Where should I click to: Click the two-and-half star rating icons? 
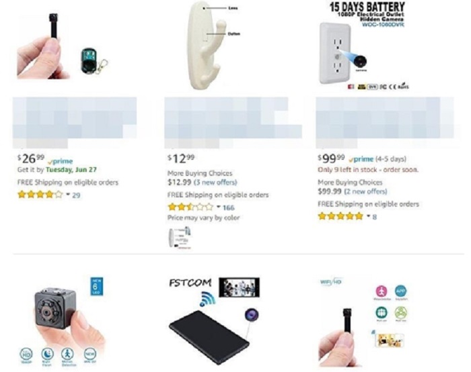tap(190, 207)
